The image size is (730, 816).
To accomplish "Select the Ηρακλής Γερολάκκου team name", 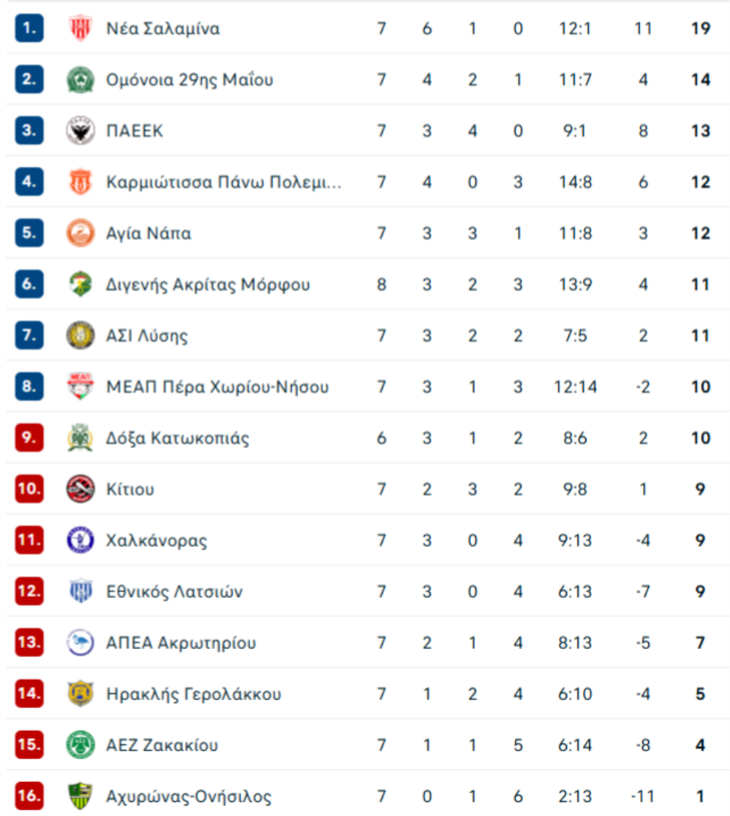I will (194, 694).
